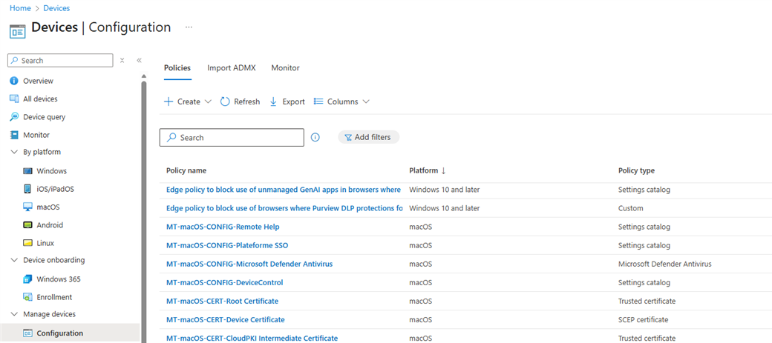
Task: Click the info icon beside policy search
Action: [x=315, y=137]
